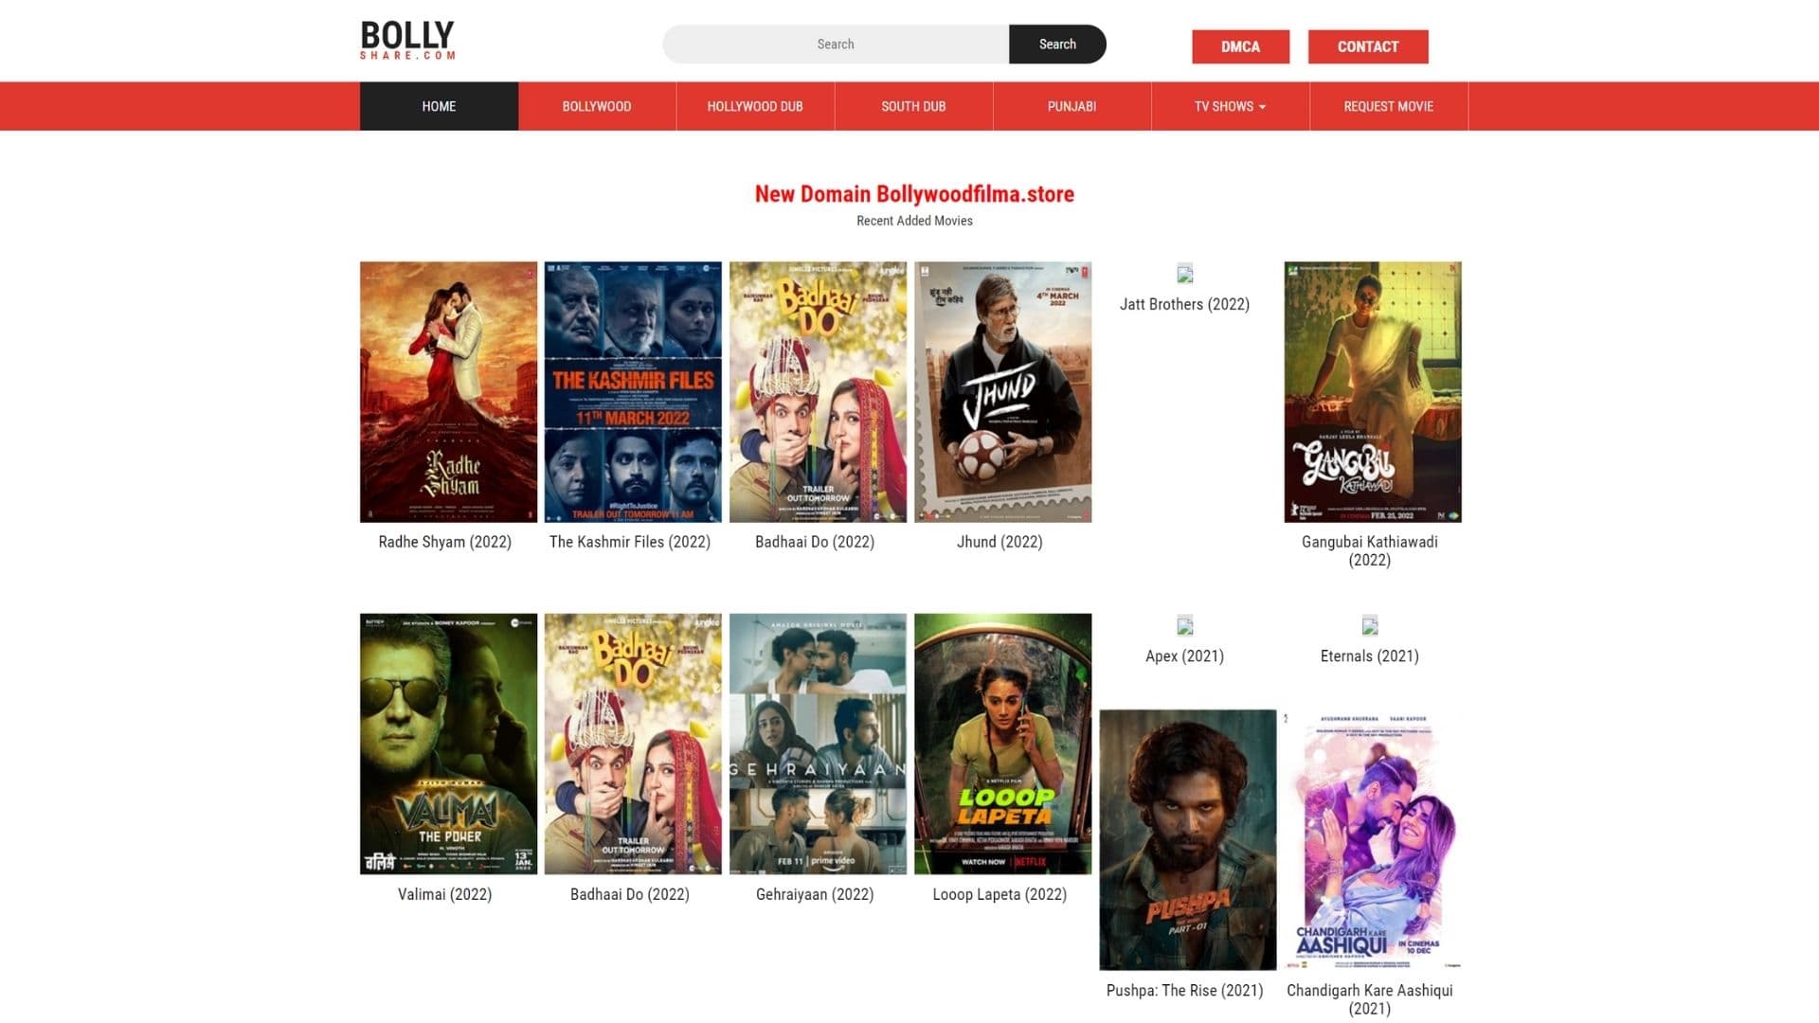Open the Radhe Shyam poster thumbnail
Screen dimensions: 1819x1023
448,392
